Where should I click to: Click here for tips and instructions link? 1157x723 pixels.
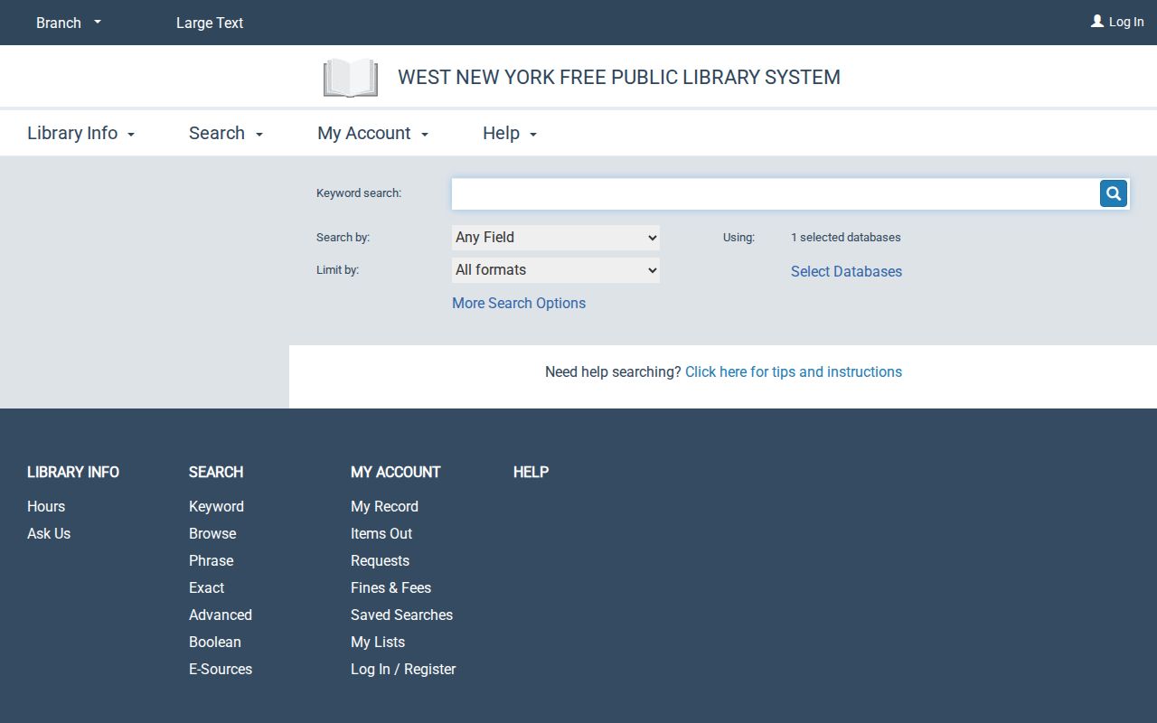794,371
